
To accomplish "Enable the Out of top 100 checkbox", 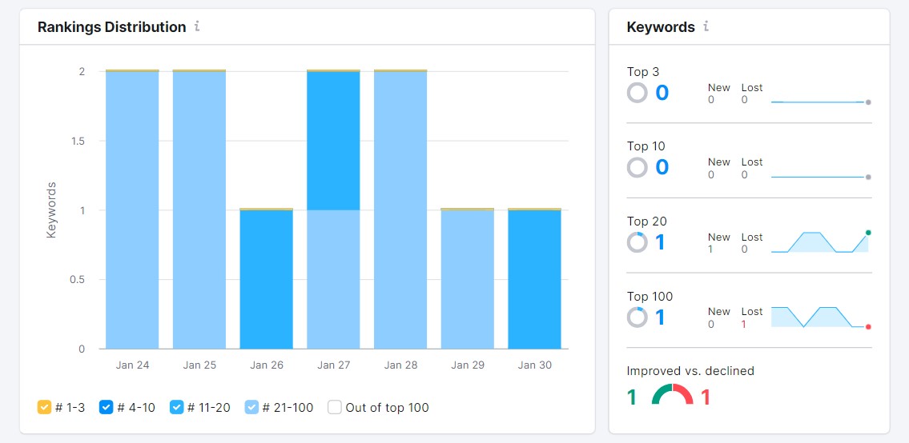I will pos(335,407).
